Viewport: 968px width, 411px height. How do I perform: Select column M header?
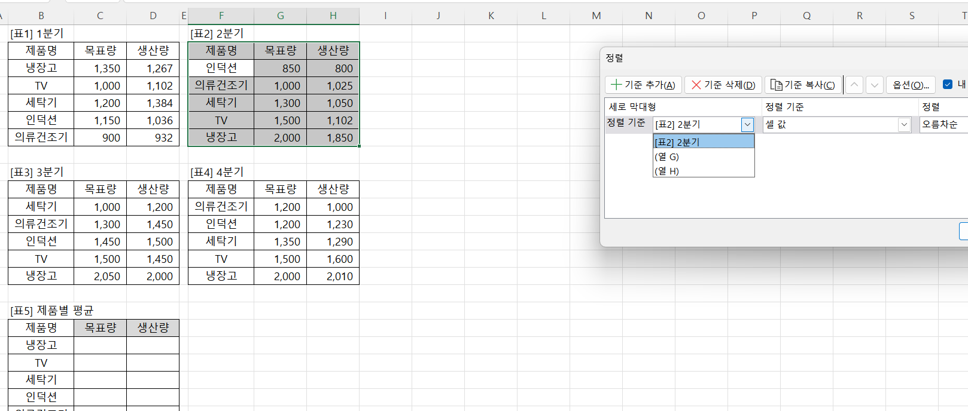tap(596, 16)
